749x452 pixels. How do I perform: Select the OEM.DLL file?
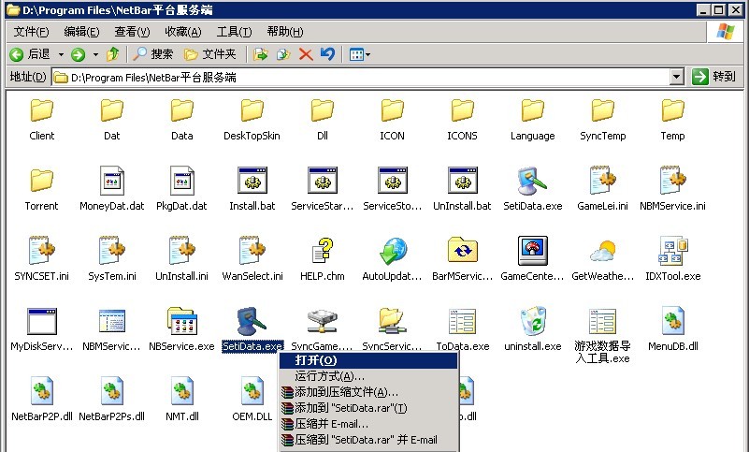point(252,399)
